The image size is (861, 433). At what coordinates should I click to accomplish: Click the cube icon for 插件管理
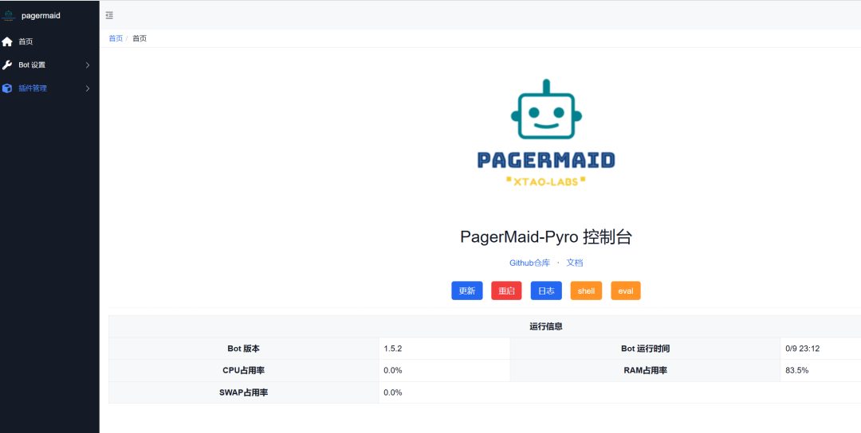pos(7,88)
